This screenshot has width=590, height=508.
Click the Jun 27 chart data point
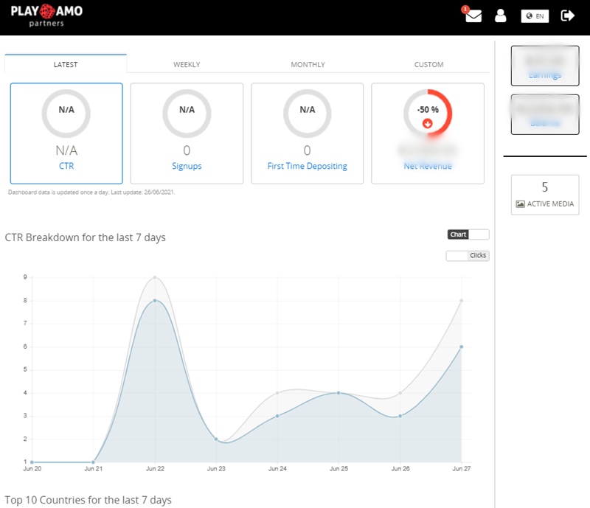pos(461,347)
